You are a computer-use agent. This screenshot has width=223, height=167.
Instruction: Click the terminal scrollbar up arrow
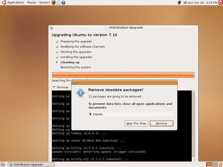pos(193,92)
